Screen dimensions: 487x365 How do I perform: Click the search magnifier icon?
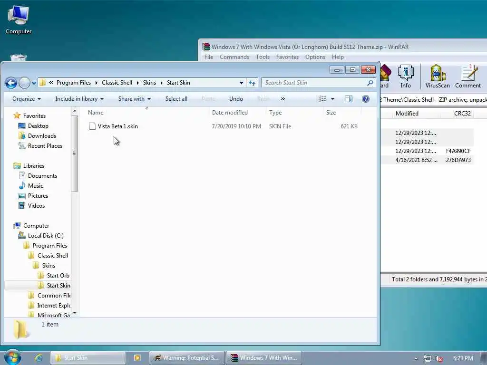[370, 83]
